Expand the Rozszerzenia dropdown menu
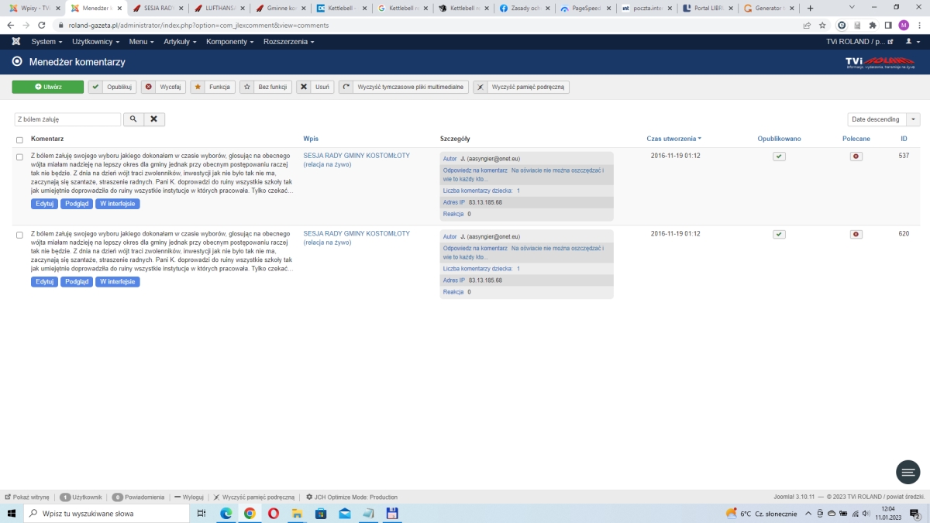This screenshot has height=523, width=930. [x=288, y=41]
